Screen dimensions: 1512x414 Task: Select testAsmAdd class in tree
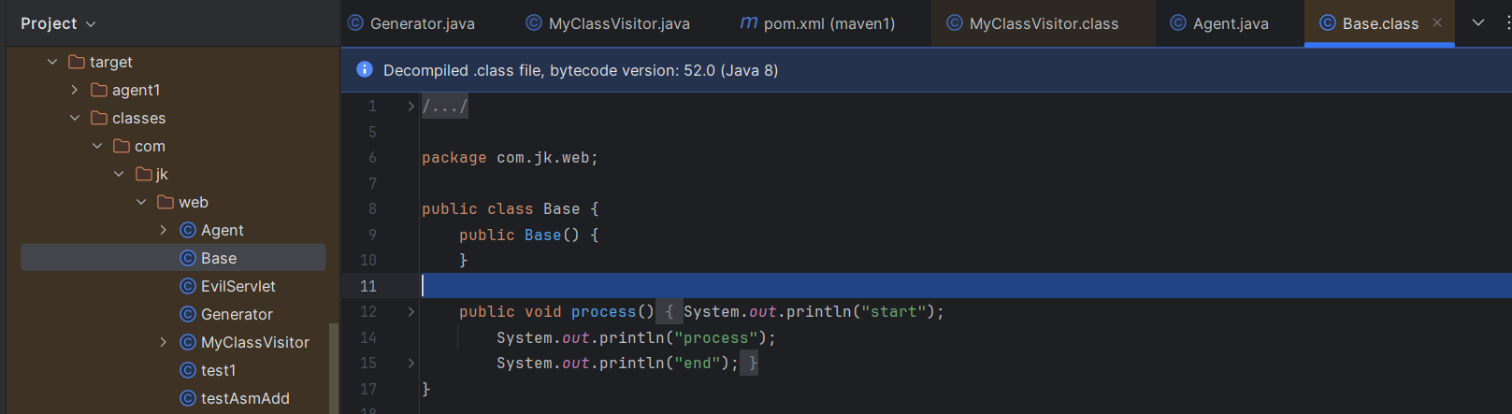click(245, 398)
